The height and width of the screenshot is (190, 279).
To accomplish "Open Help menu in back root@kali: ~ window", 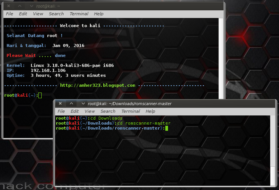I will coord(99,14).
